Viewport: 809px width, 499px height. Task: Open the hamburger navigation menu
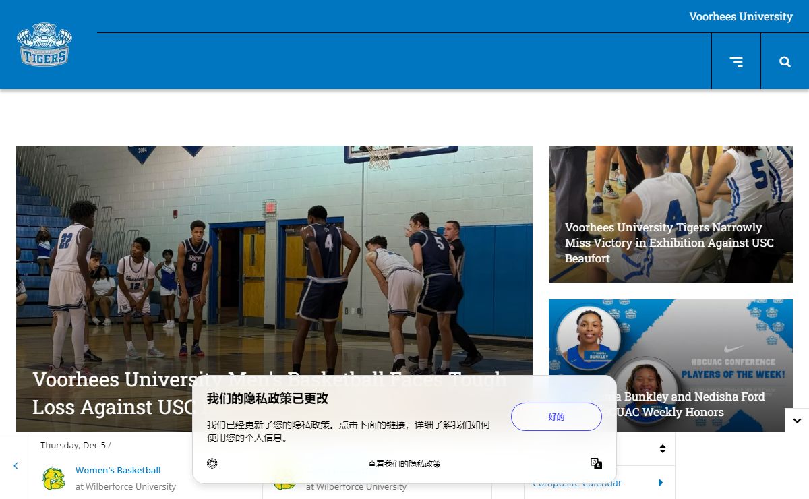click(x=736, y=61)
